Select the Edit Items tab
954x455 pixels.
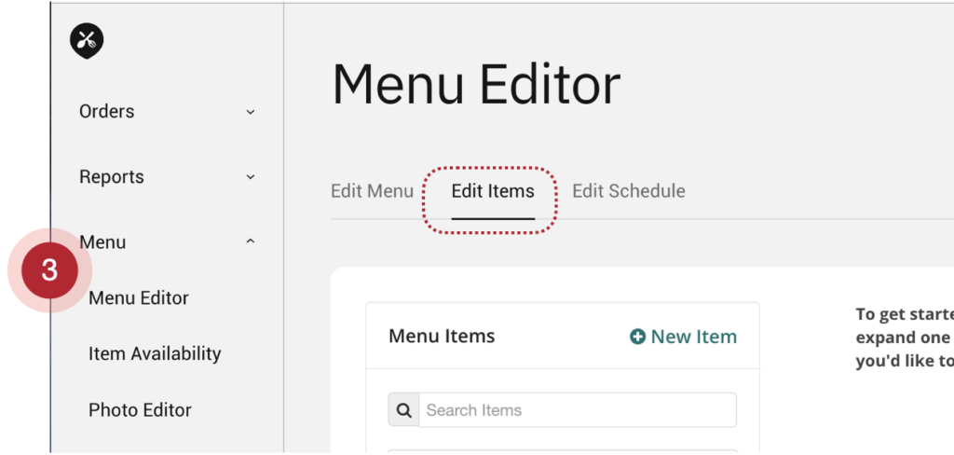pos(493,191)
